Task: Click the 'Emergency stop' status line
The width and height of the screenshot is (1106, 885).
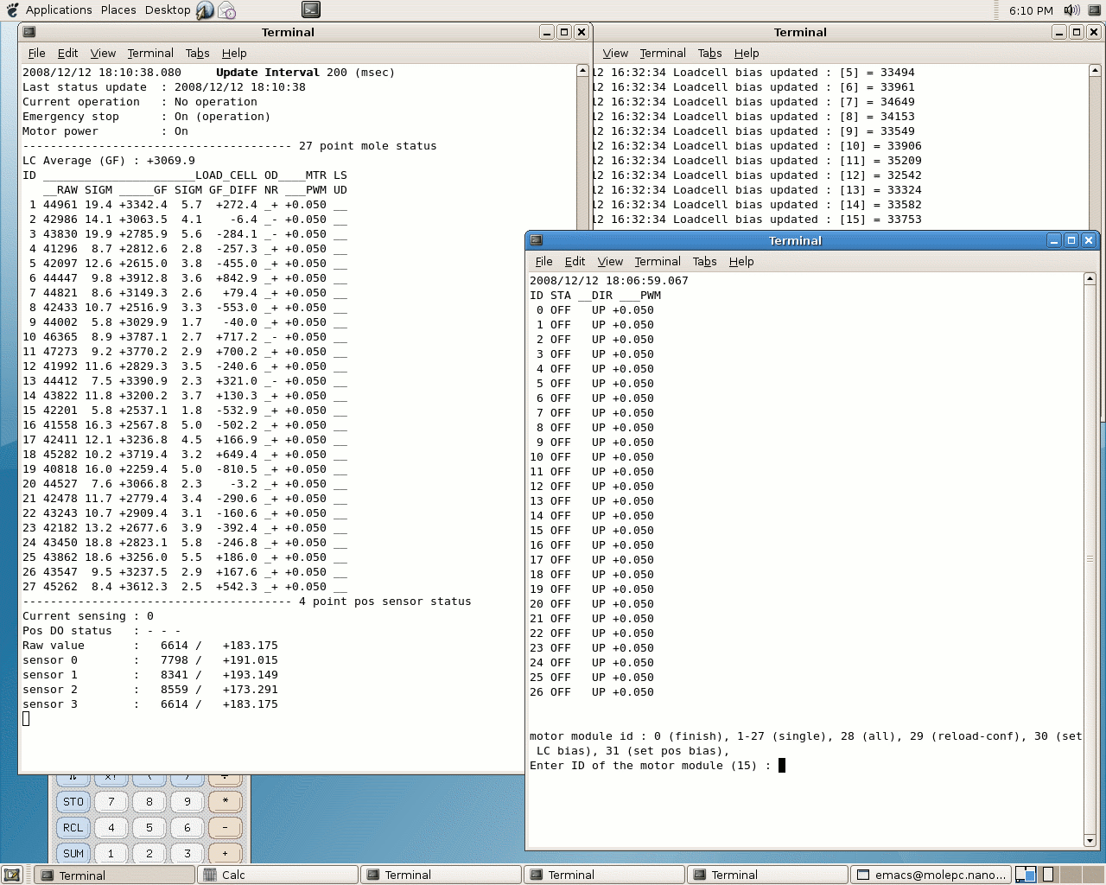Action: pos(146,117)
